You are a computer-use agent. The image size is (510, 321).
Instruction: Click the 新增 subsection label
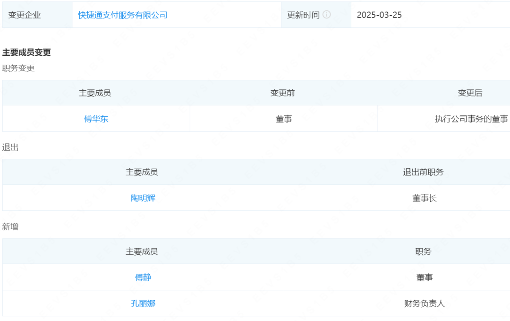8,226
